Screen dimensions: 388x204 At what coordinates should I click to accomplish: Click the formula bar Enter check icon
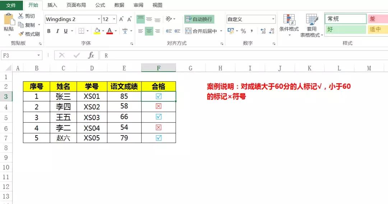point(77,55)
